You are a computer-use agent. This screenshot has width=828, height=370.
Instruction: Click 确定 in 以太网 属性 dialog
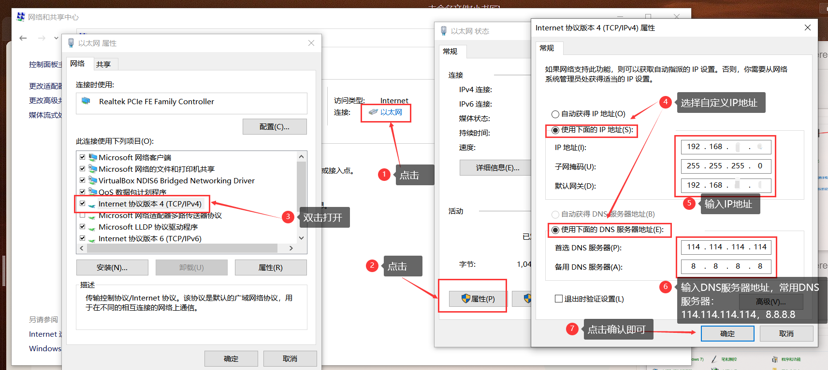(231, 358)
